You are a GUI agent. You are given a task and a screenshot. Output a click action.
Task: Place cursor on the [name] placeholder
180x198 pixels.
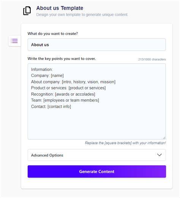[x=57, y=75]
